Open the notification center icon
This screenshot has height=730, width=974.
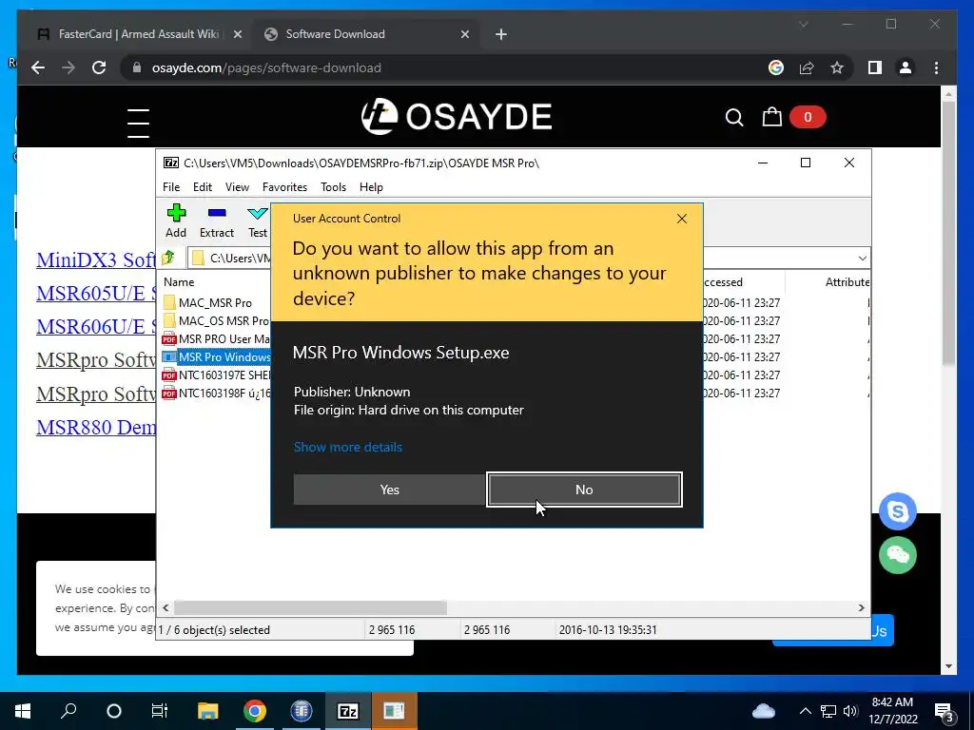(945, 711)
